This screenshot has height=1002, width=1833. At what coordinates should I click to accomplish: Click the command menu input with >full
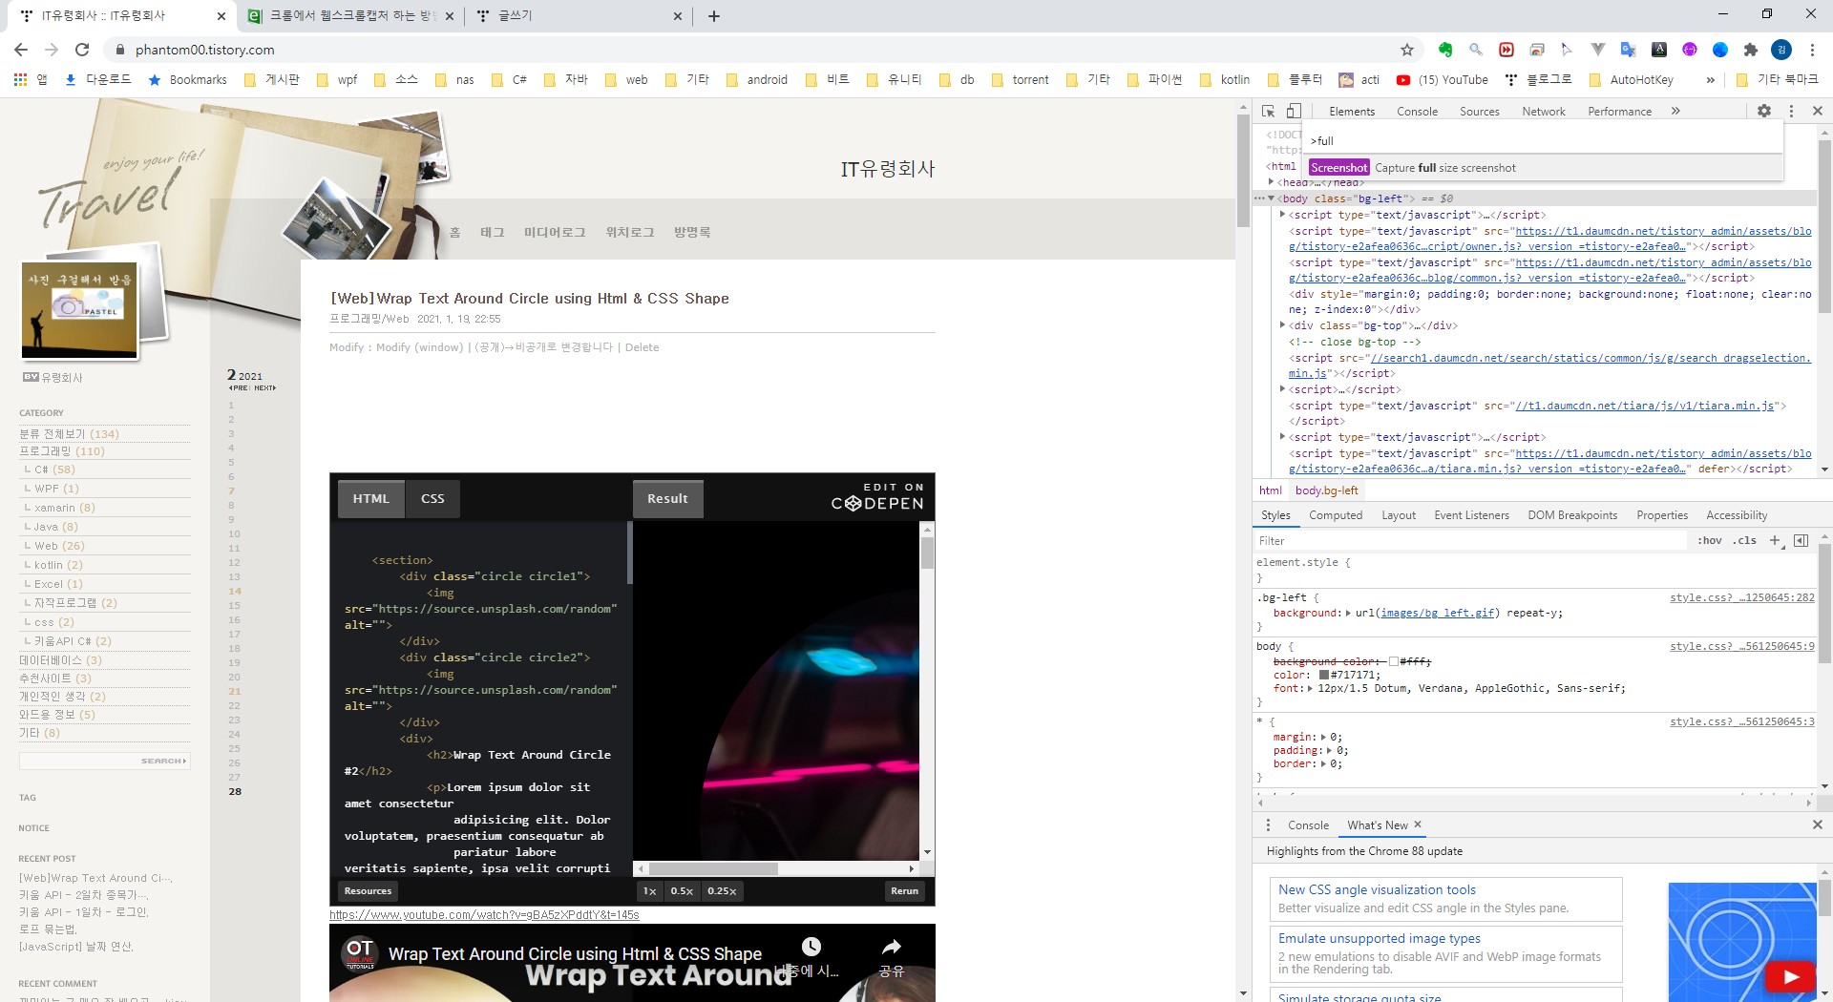(x=1542, y=140)
